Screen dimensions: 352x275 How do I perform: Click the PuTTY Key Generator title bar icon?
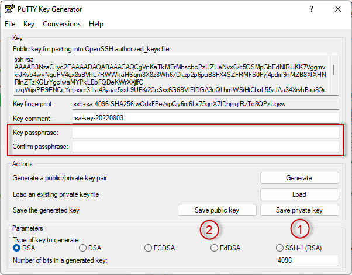[x=9, y=9]
